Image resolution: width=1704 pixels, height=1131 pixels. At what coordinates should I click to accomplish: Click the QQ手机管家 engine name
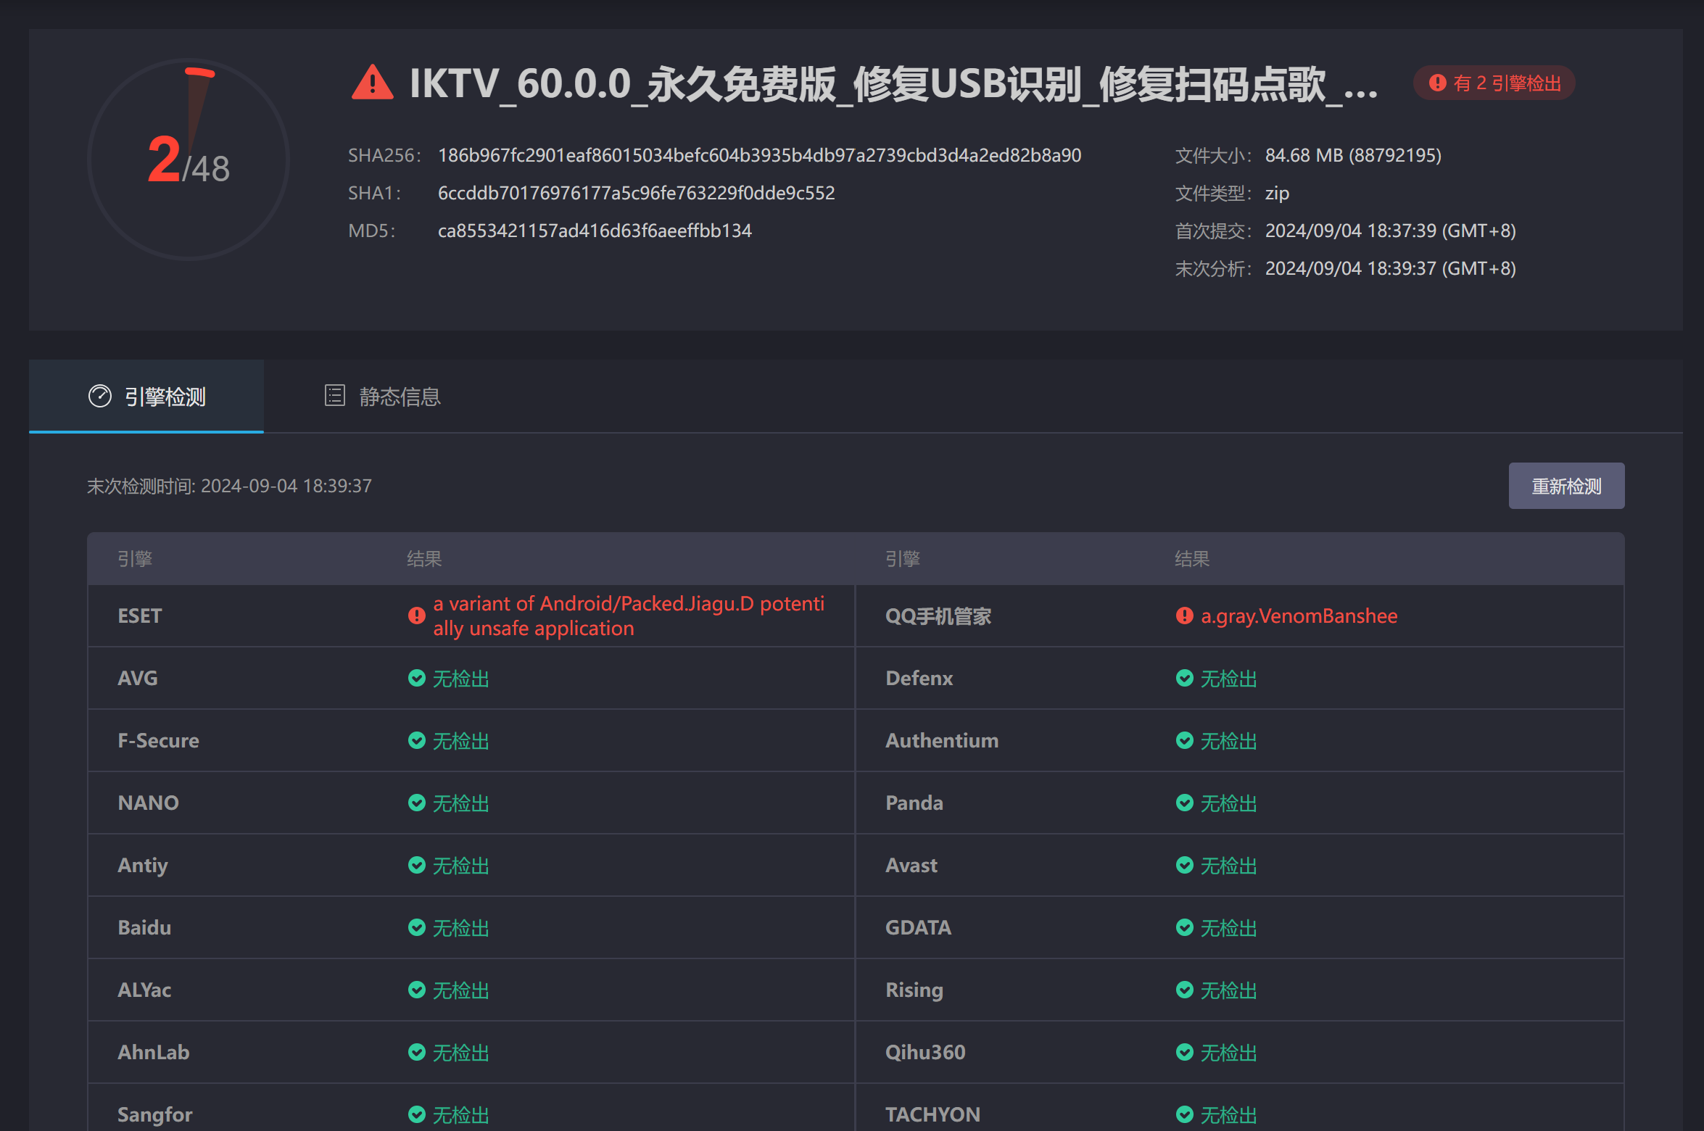938,616
